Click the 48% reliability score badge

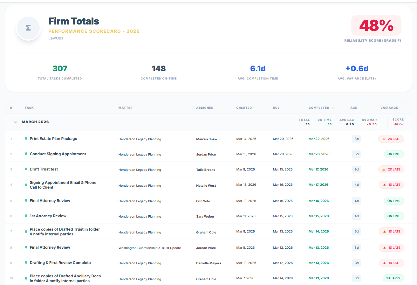[376, 25]
